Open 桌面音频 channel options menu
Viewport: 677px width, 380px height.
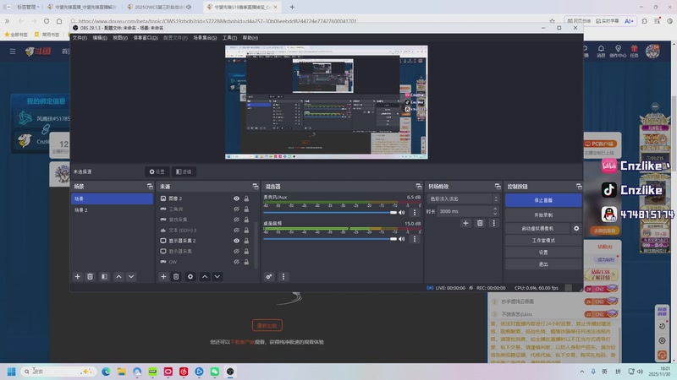[x=415, y=239]
